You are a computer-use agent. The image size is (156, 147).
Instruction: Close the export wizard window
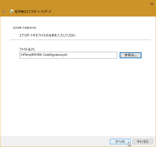click(152, 4)
